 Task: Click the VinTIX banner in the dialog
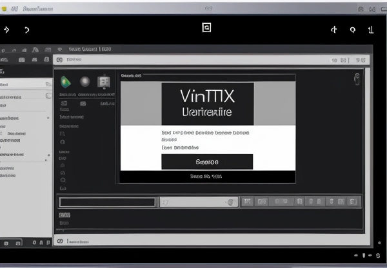point(208,104)
